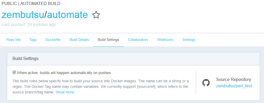264x103 pixels.
Task: Click the 'Build Settings' panel heading
Action: 25,59
